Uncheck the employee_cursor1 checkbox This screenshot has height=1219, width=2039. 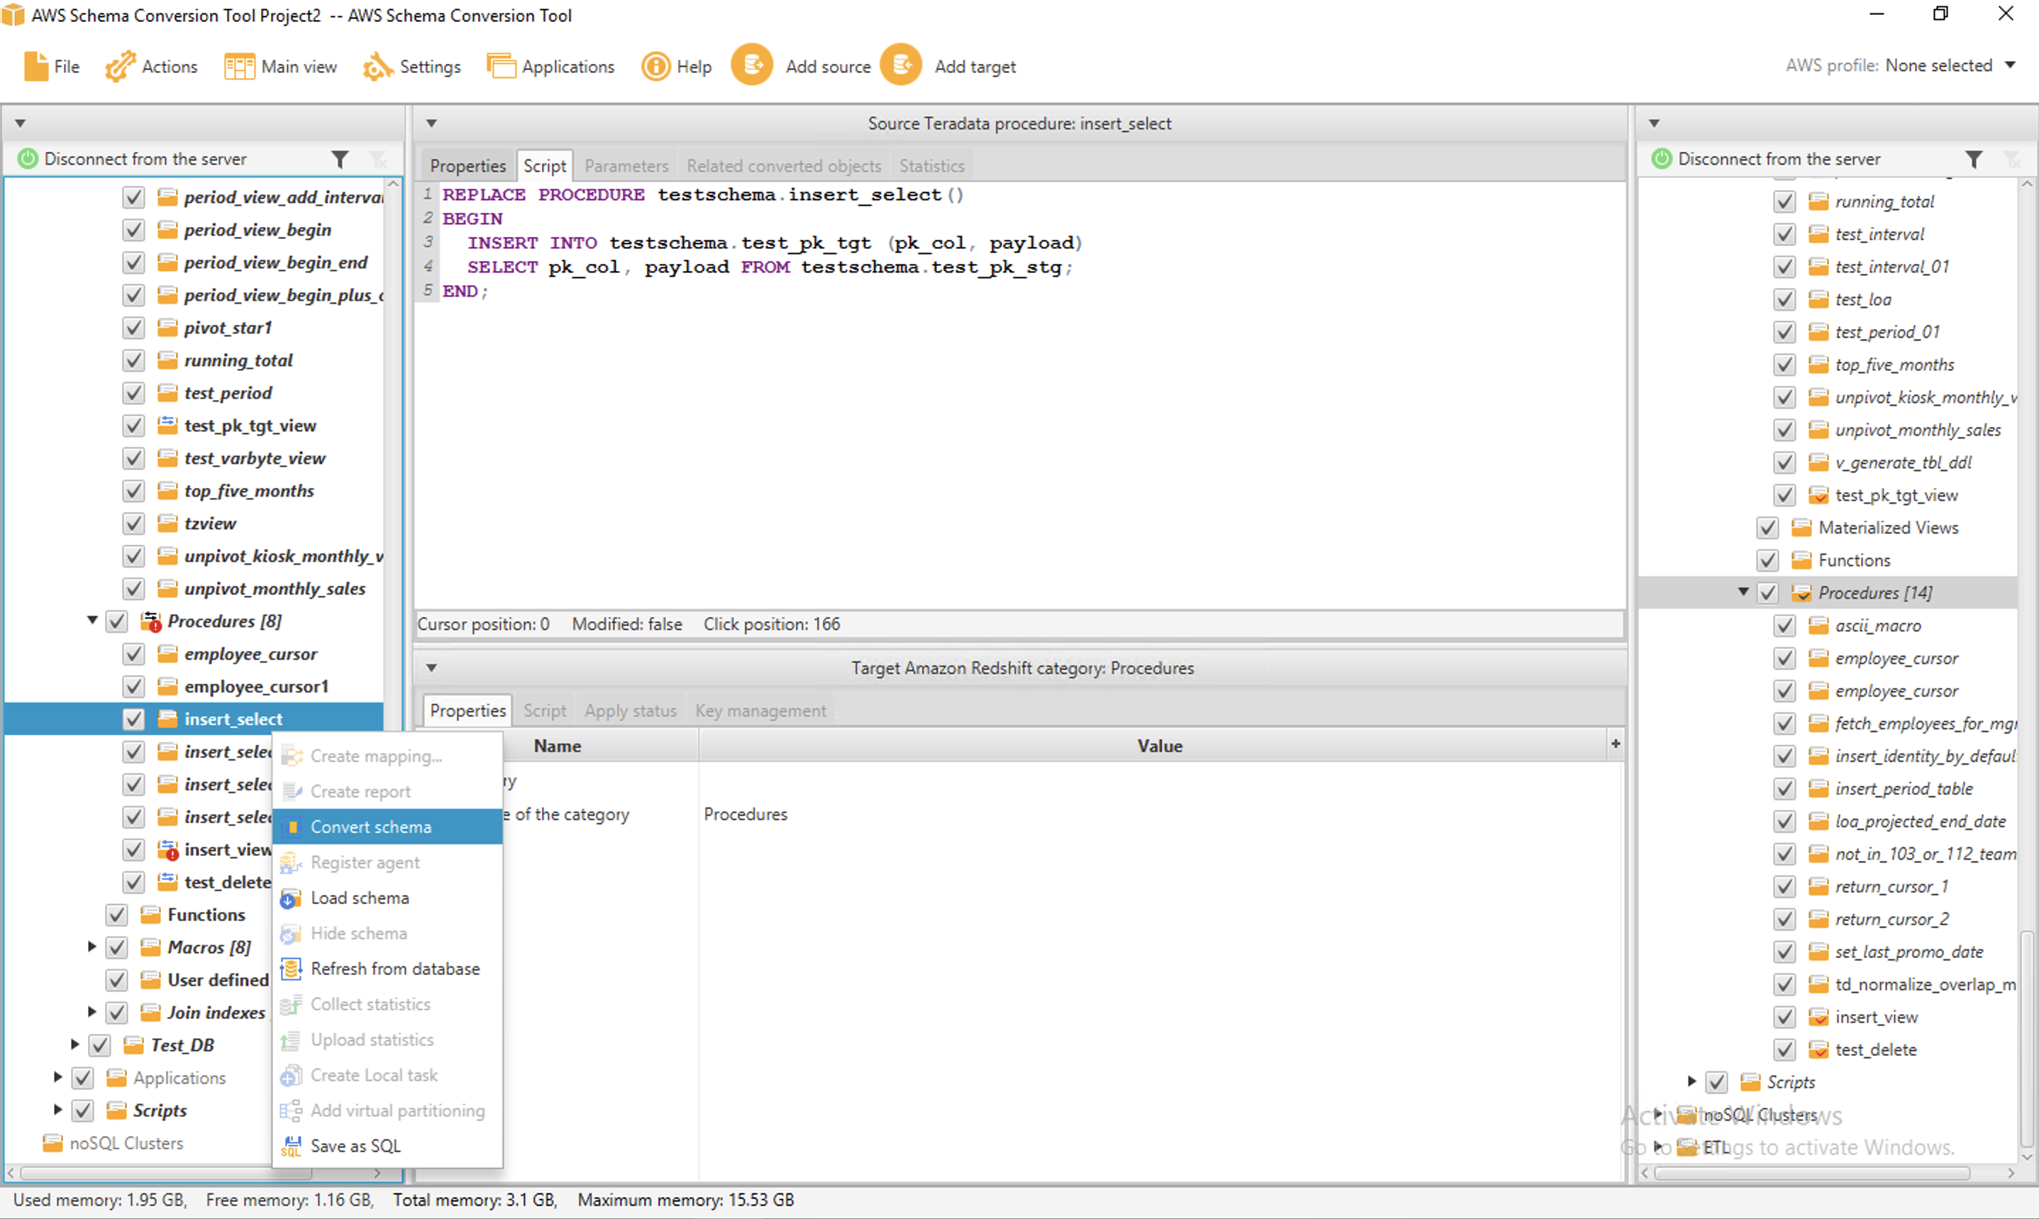(x=133, y=687)
